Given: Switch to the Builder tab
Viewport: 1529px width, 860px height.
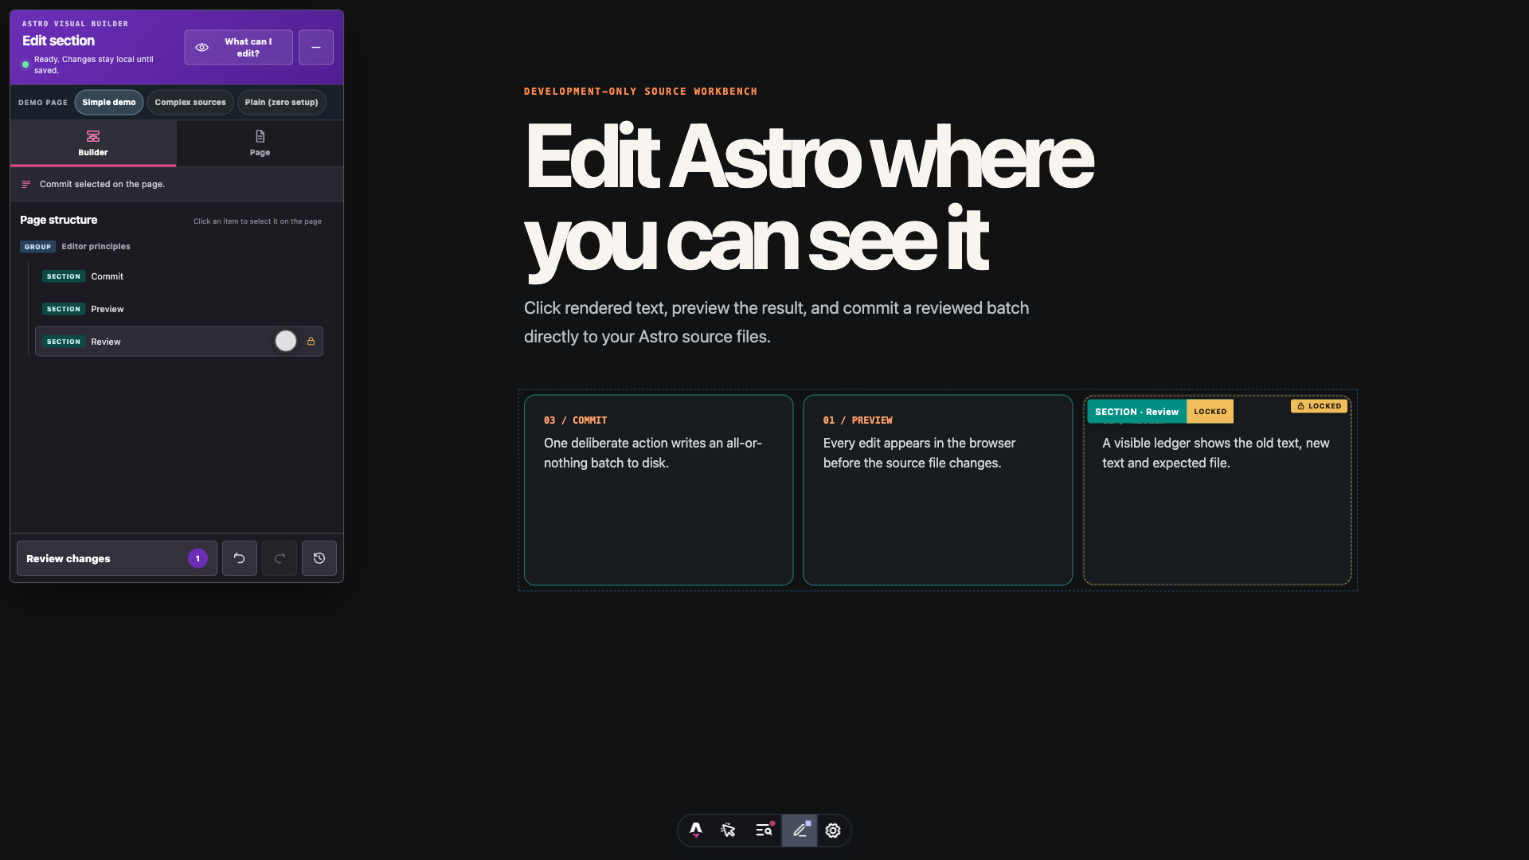Looking at the screenshot, I should pos(93,143).
